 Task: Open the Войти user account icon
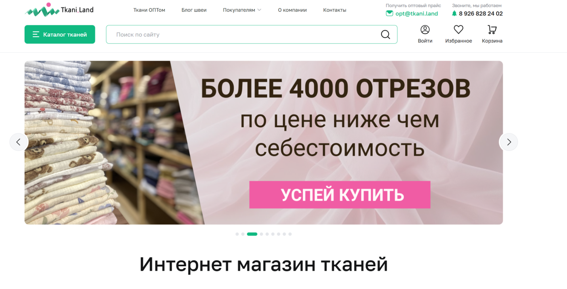pyautogui.click(x=425, y=30)
